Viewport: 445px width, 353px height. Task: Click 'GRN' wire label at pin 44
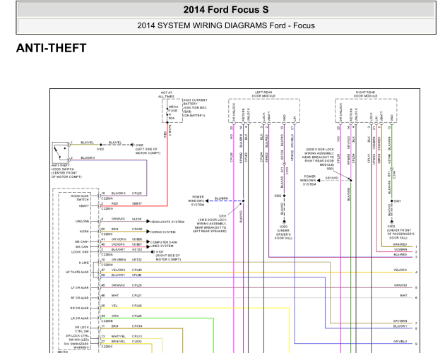(114, 316)
